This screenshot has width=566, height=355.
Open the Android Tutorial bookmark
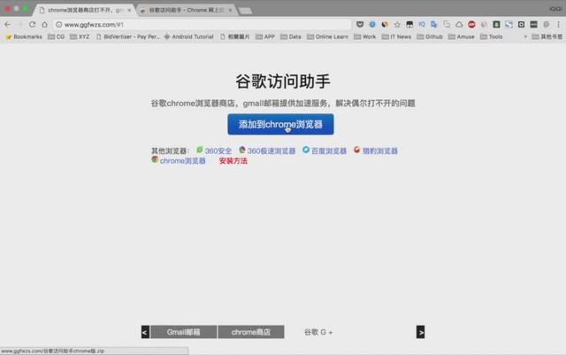188,37
